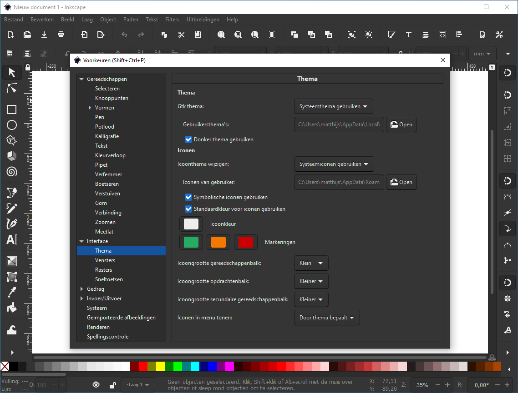Open the Paden menu

pyautogui.click(x=131, y=20)
